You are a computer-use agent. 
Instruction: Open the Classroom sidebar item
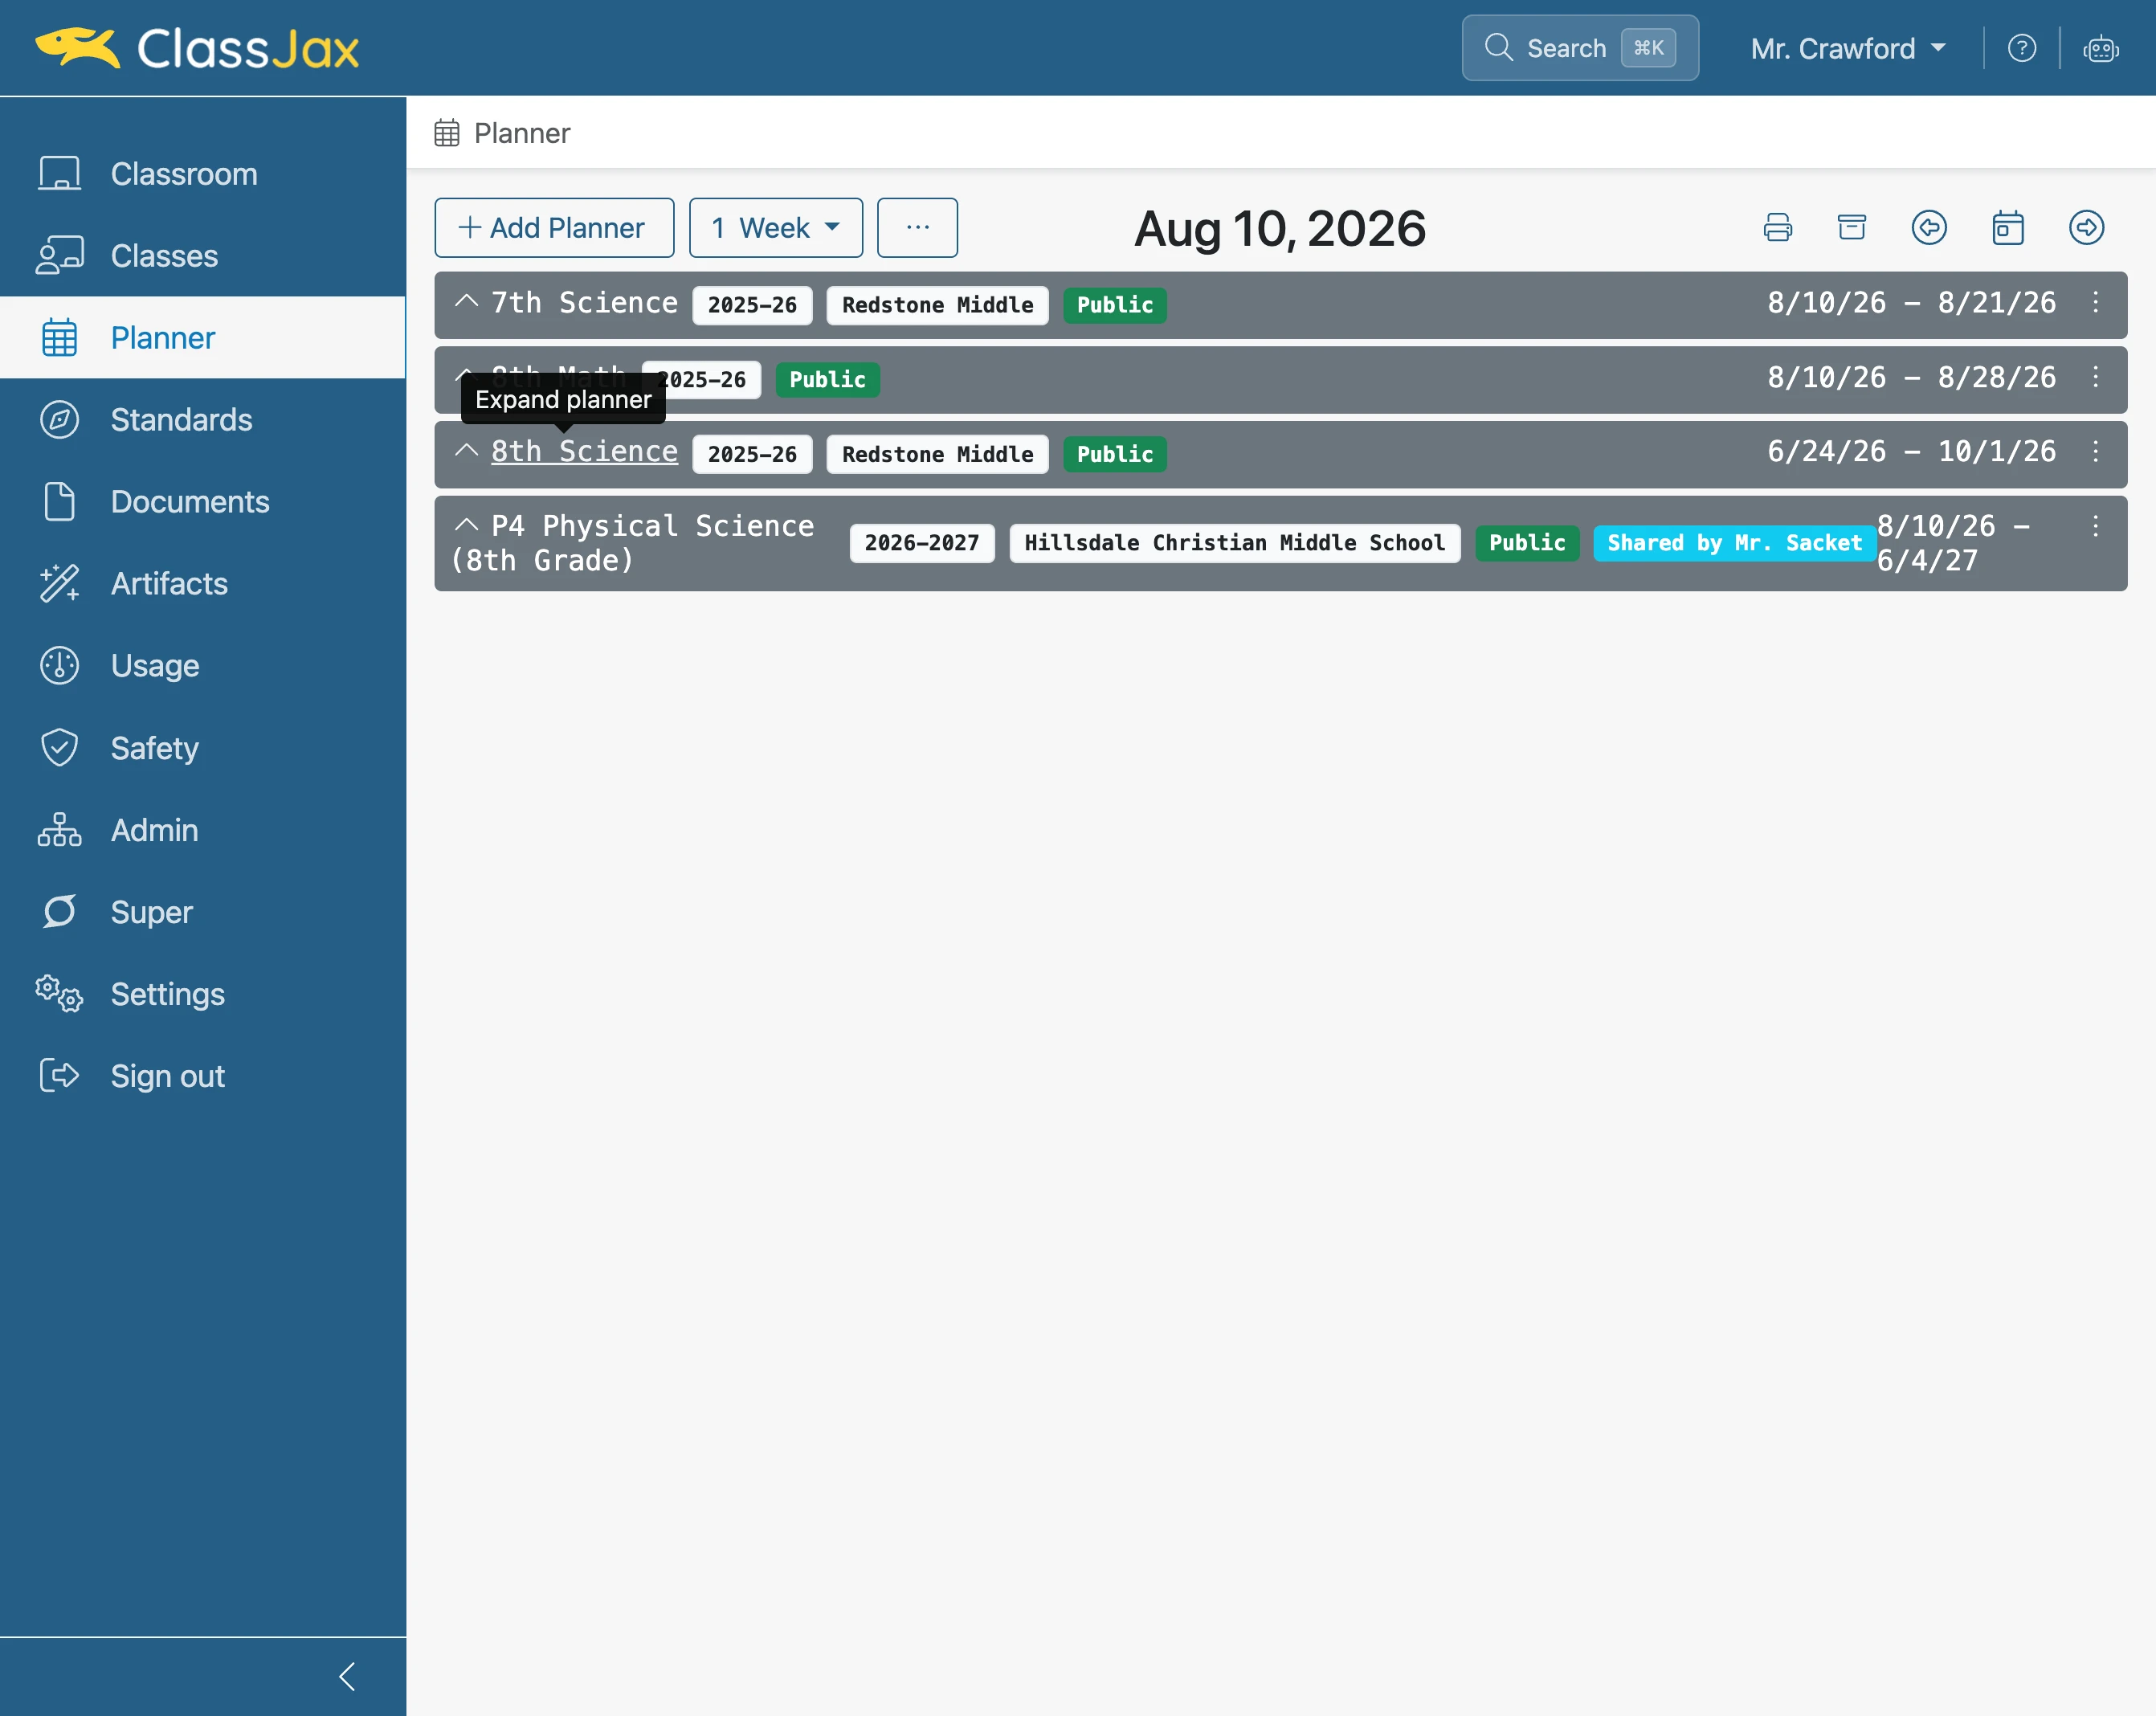pos(203,173)
